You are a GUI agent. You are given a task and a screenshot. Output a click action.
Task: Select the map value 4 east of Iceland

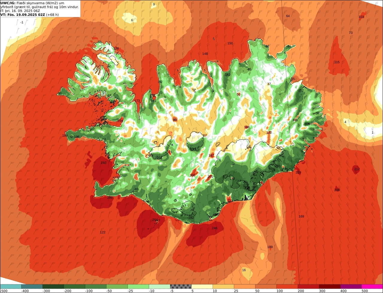(345, 122)
